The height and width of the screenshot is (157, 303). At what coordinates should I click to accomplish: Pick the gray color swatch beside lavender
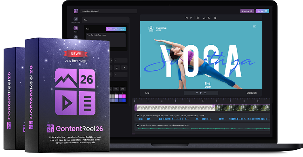tap(114, 96)
